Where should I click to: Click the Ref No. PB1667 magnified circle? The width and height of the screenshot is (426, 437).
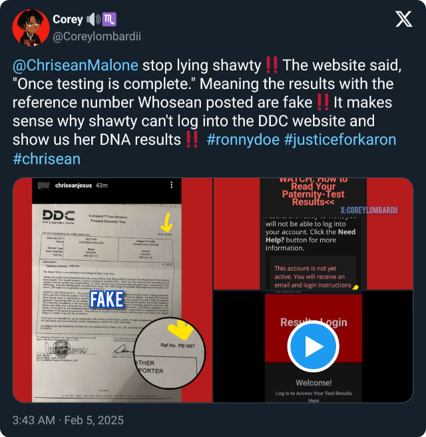coord(170,353)
